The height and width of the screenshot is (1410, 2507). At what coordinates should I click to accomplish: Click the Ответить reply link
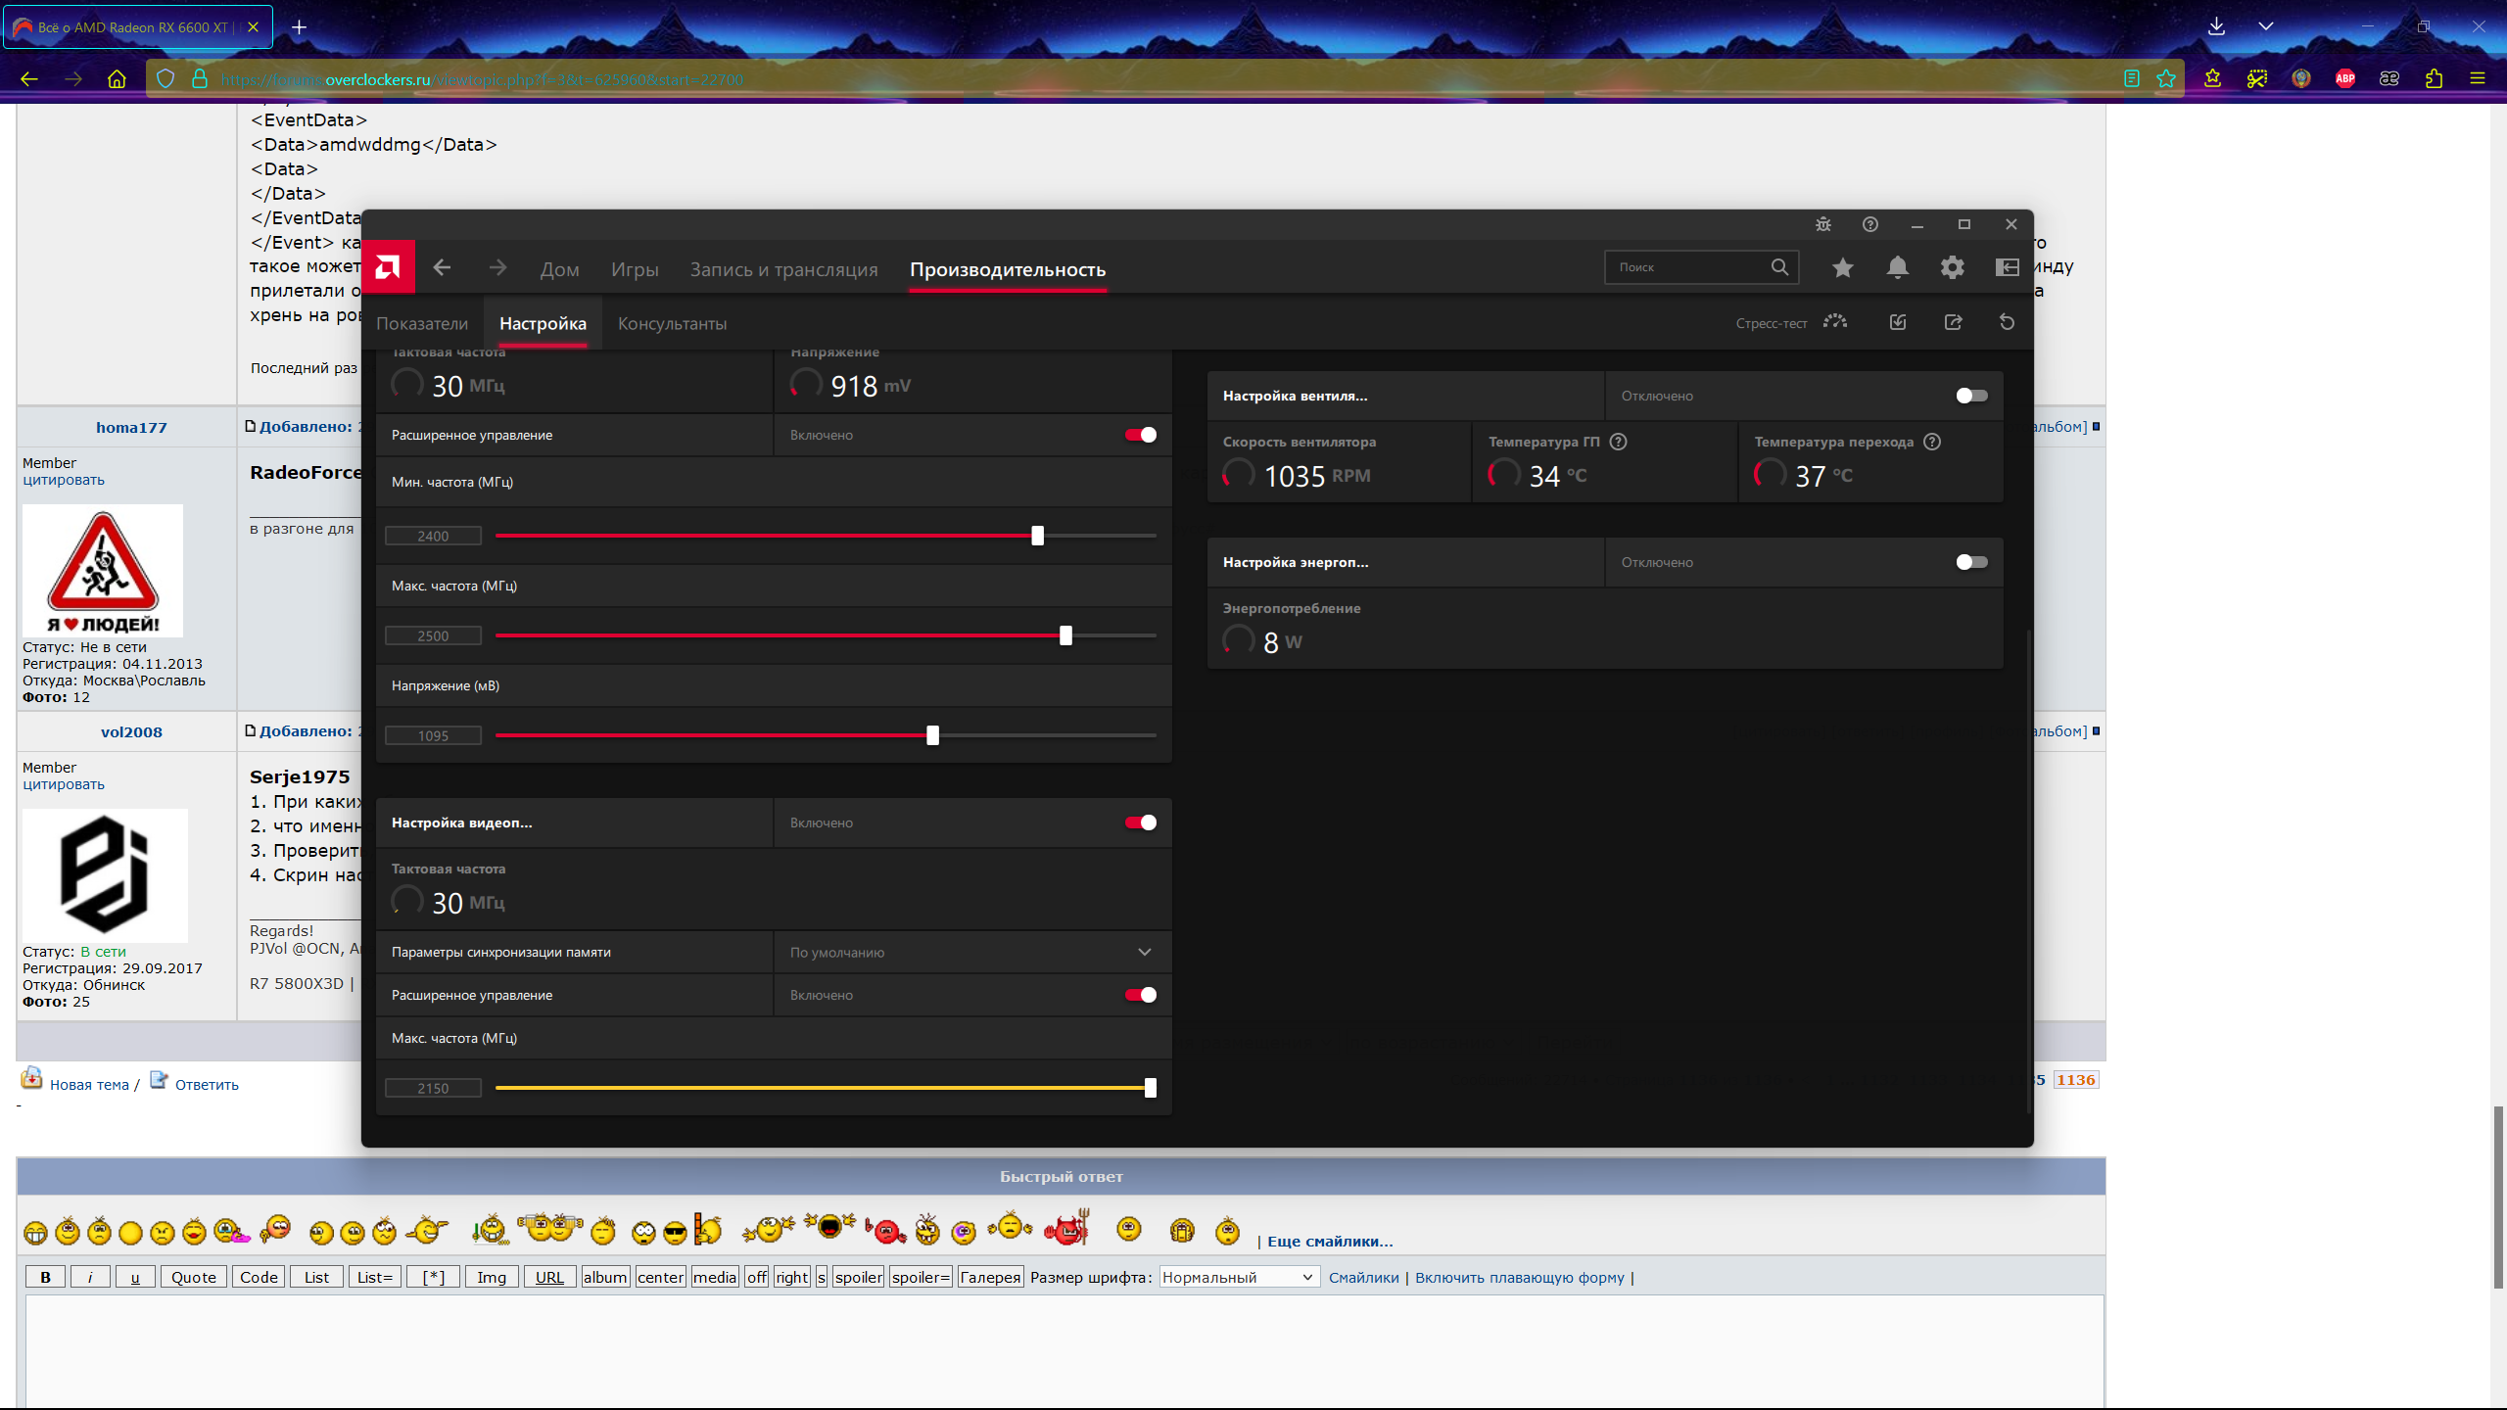207,1085
